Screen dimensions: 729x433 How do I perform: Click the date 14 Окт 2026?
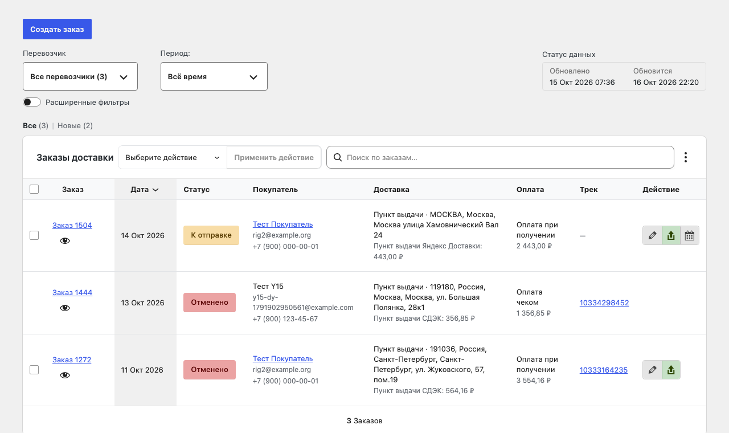pyautogui.click(x=143, y=235)
